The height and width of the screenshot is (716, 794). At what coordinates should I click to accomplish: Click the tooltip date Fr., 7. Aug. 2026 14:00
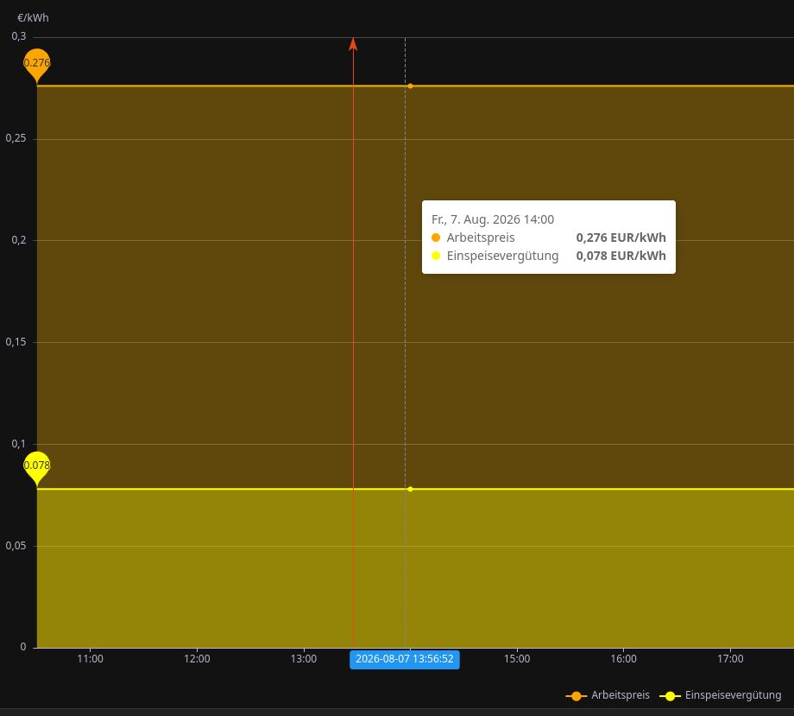tap(493, 219)
